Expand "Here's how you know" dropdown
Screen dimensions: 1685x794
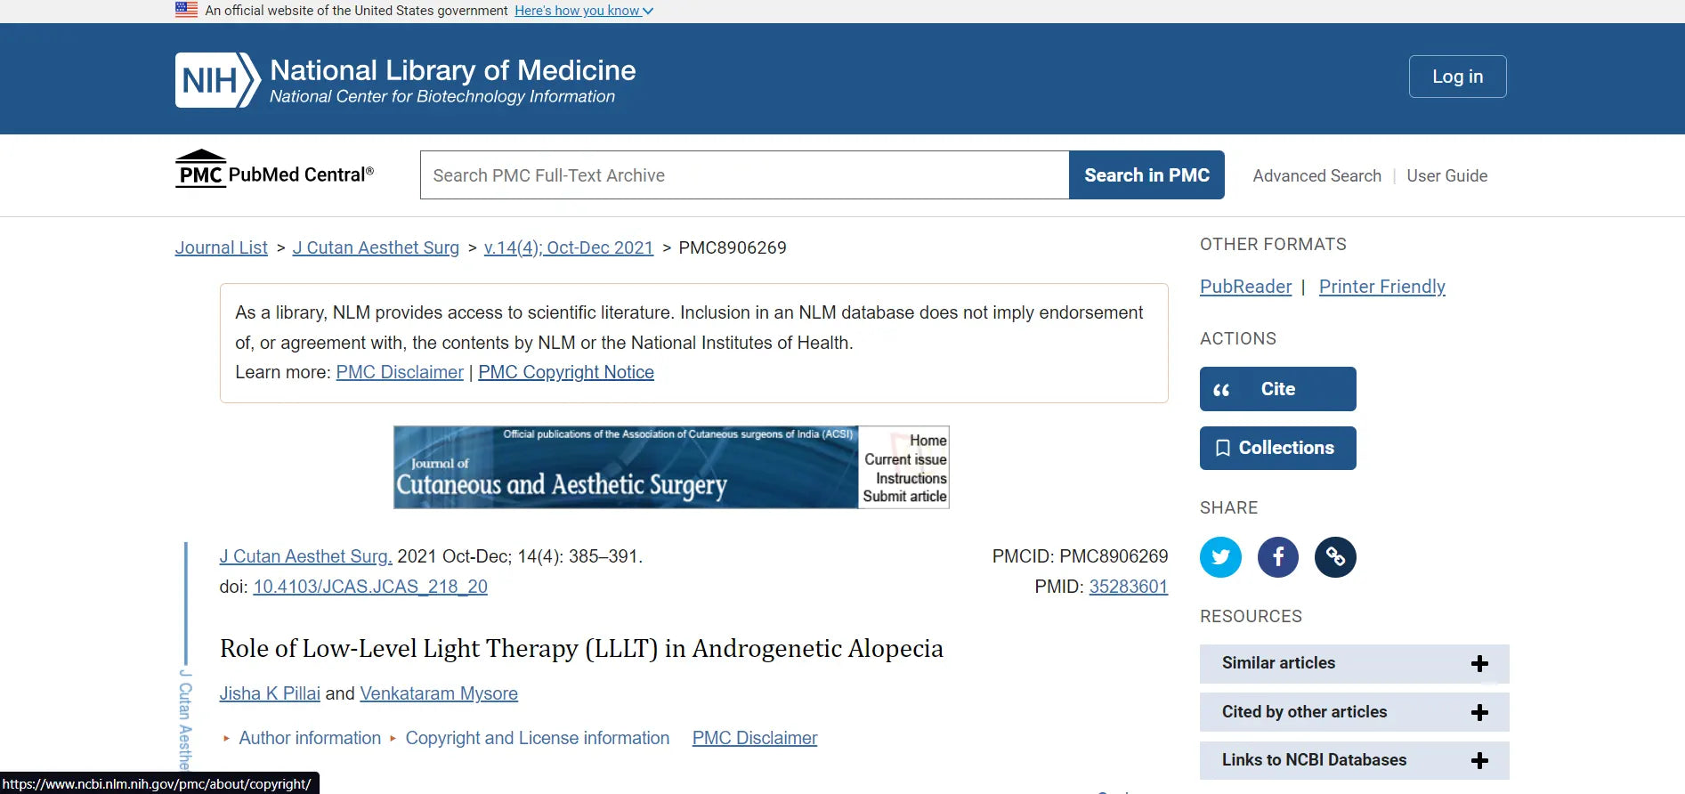point(583,11)
